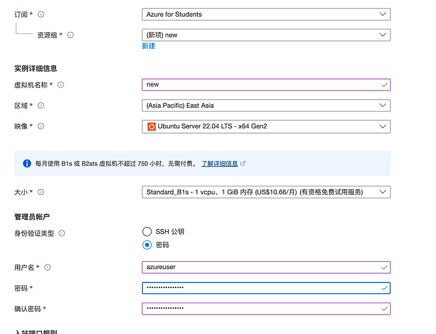Open (新项) new resource group dropdown
This screenshot has width=436, height=334.
click(x=266, y=35)
